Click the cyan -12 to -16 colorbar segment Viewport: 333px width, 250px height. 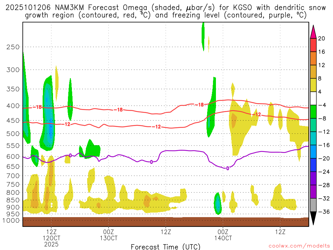point(313,138)
